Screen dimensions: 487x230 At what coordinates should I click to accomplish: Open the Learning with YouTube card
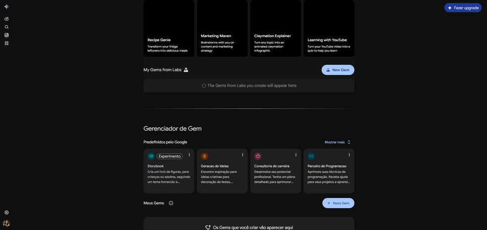(329, 28)
